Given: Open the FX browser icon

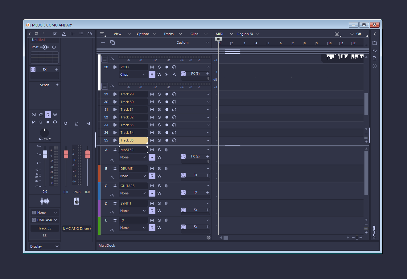Looking at the screenshot, I should click(x=375, y=51).
